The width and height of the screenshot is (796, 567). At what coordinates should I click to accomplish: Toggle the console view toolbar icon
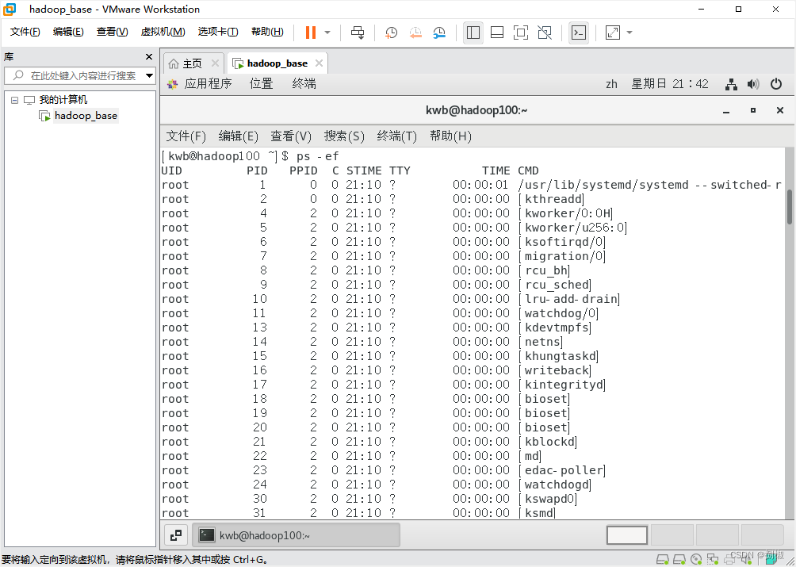(579, 33)
